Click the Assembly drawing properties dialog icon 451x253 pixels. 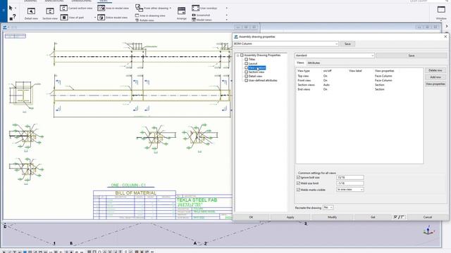click(236, 37)
